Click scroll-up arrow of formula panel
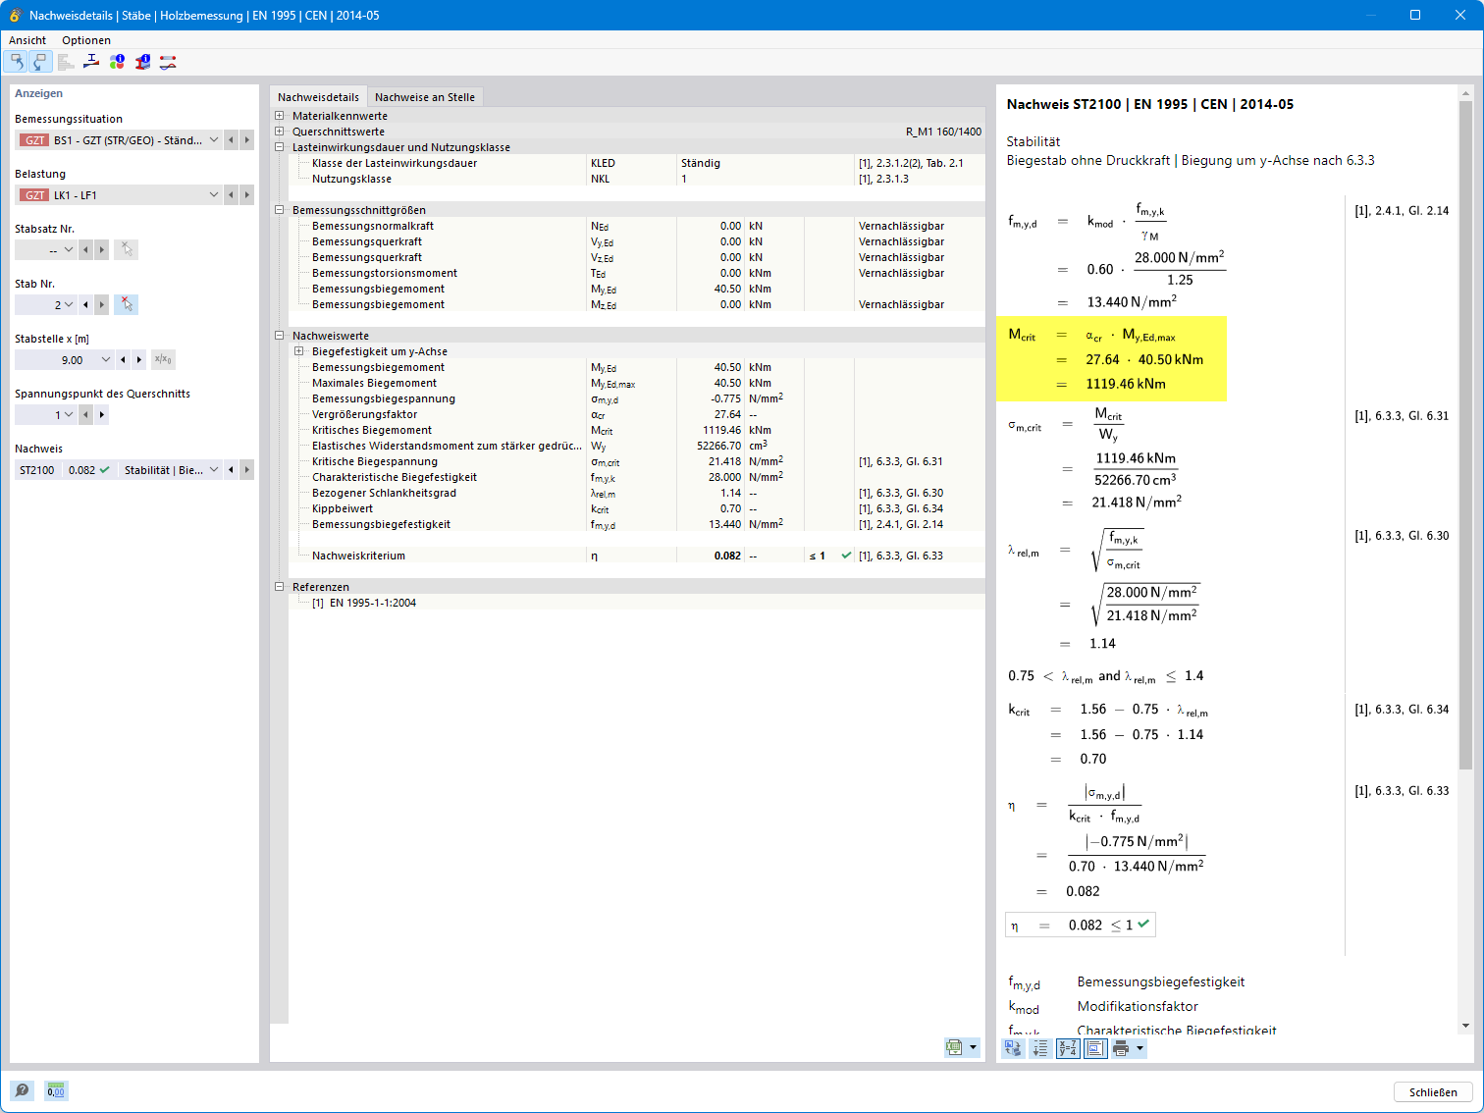Image resolution: width=1484 pixels, height=1113 pixels. point(1465,94)
